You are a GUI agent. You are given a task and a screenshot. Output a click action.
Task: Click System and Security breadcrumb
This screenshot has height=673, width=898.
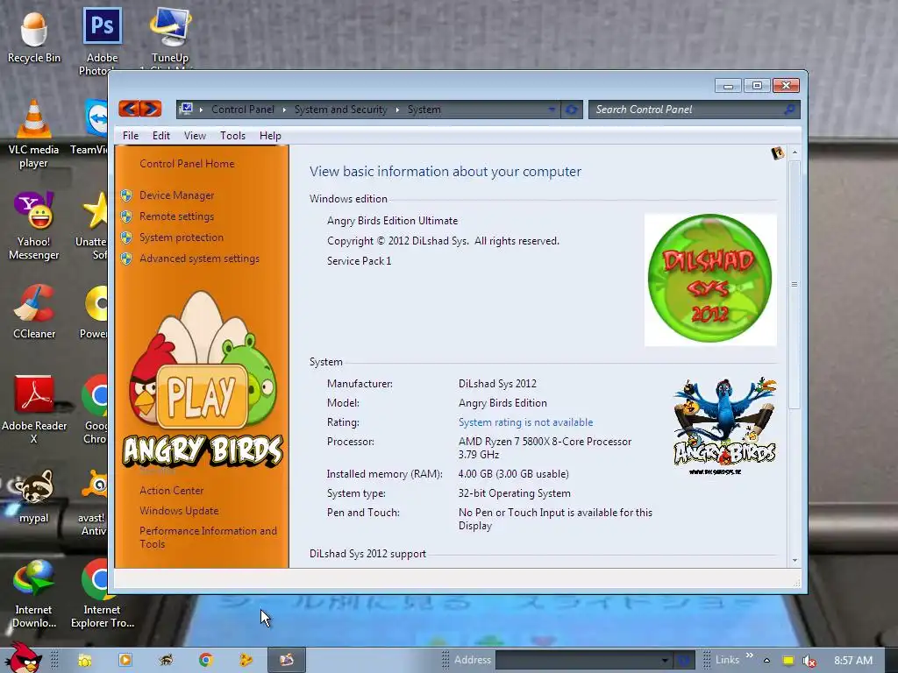pyautogui.click(x=341, y=110)
